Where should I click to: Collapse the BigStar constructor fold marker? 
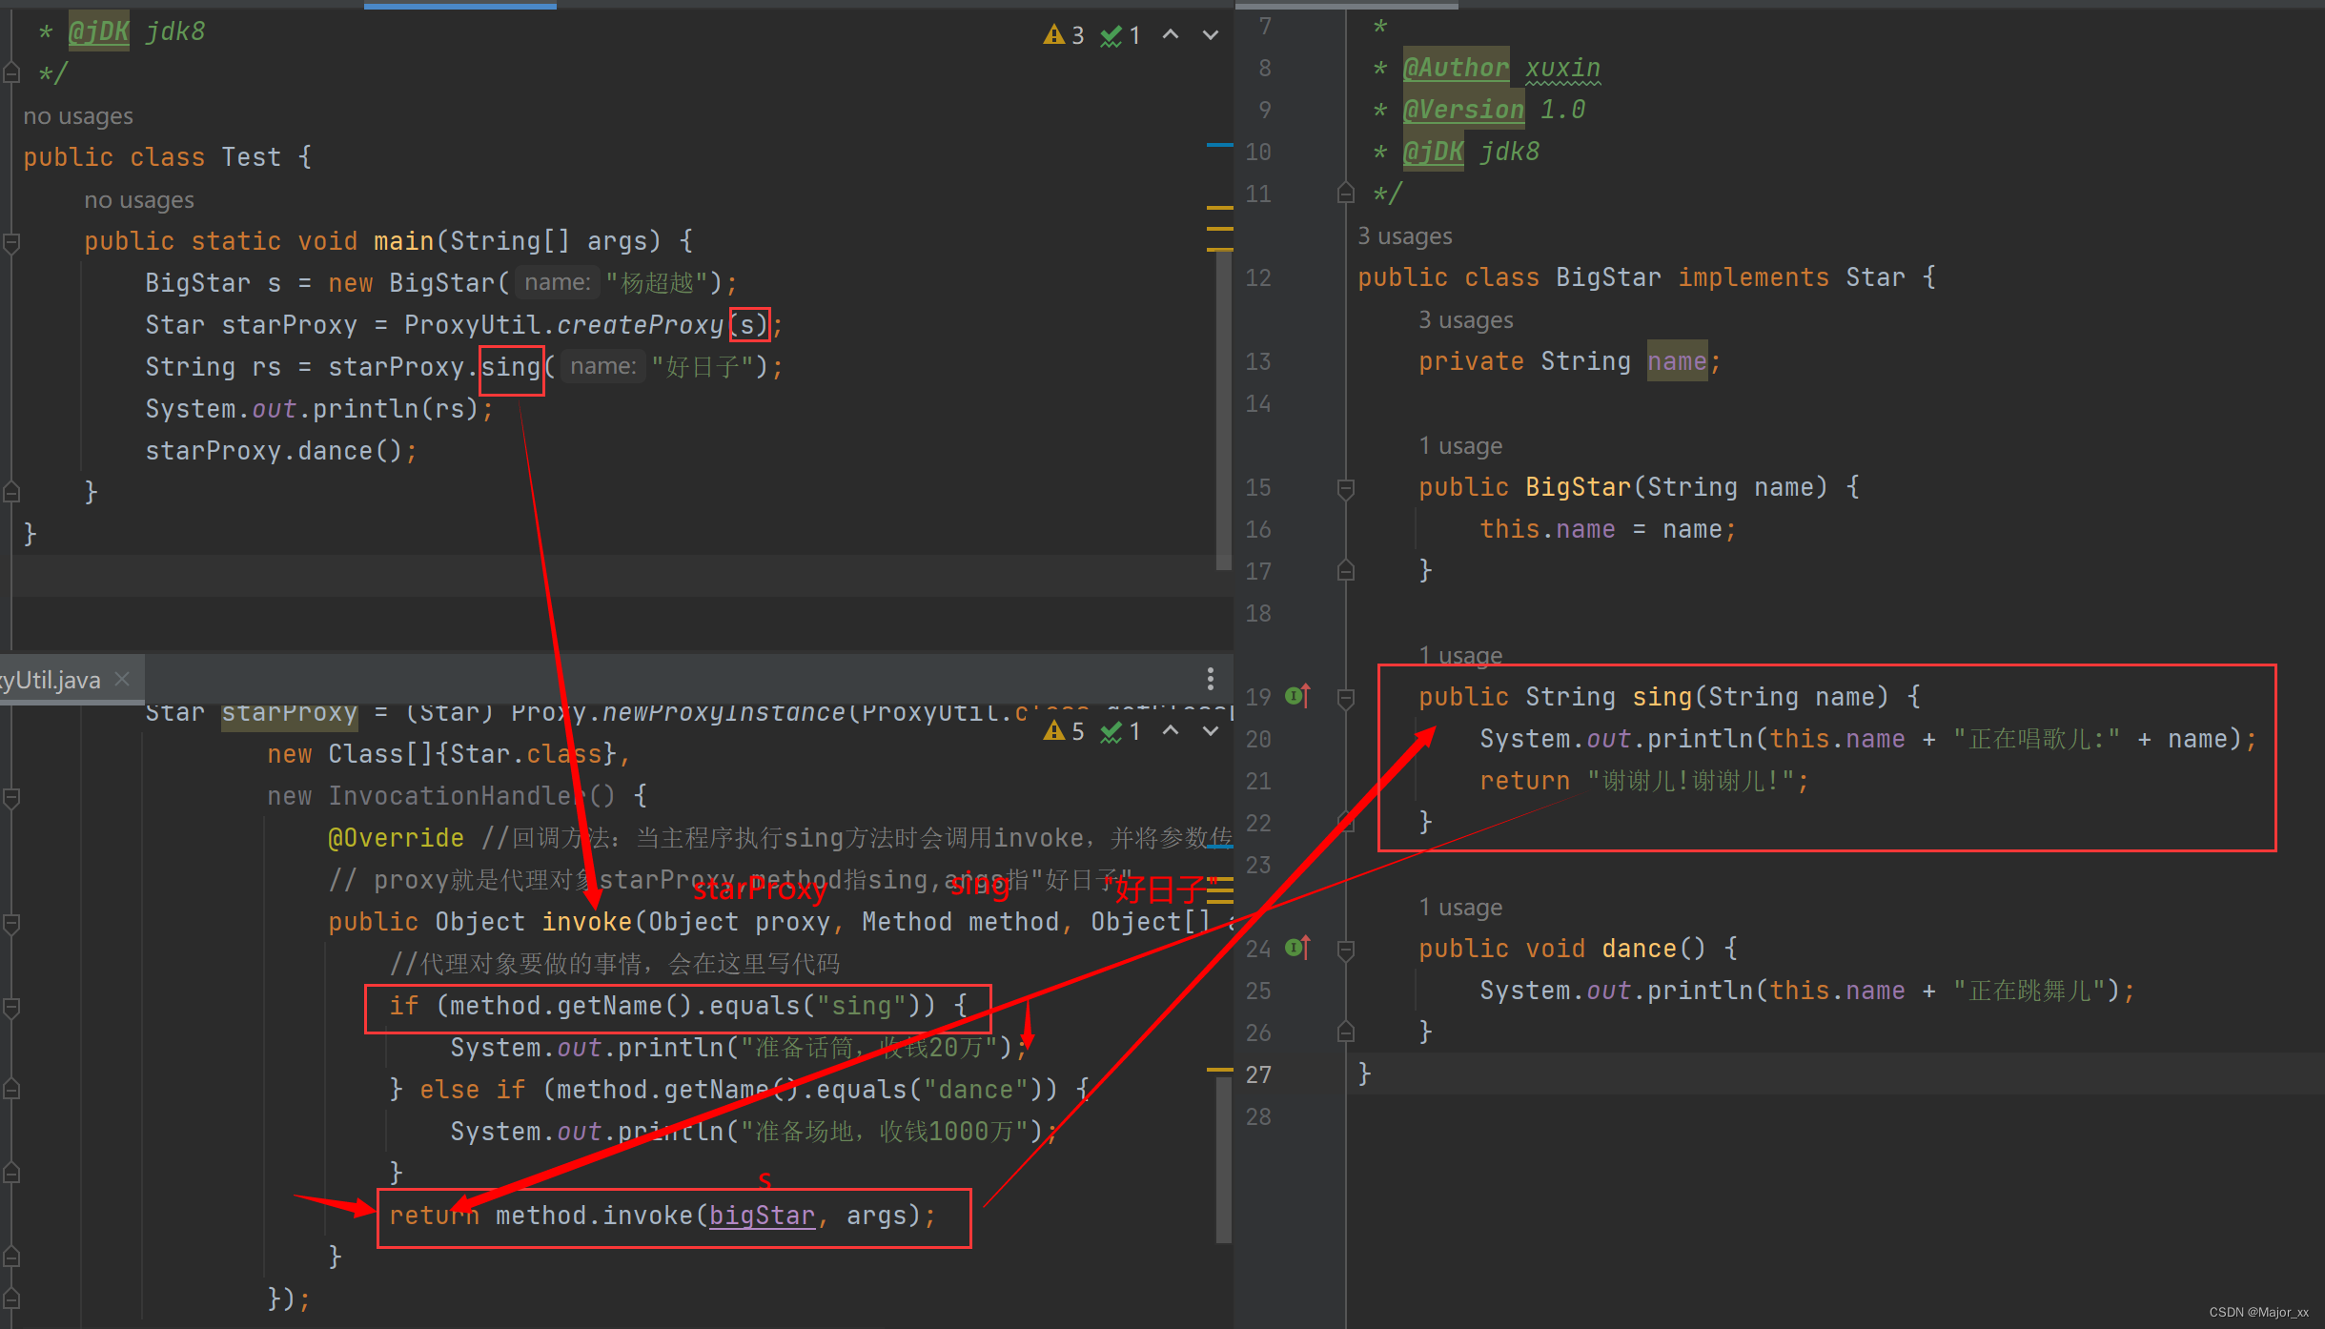(x=1346, y=488)
